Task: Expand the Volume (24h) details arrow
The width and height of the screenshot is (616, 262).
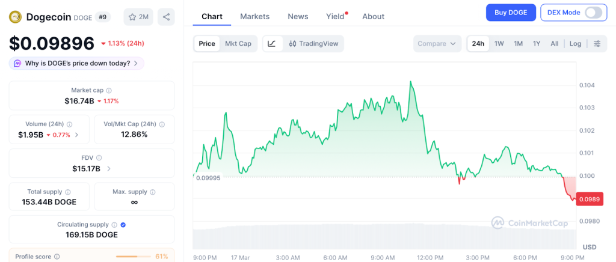Action: (76, 135)
